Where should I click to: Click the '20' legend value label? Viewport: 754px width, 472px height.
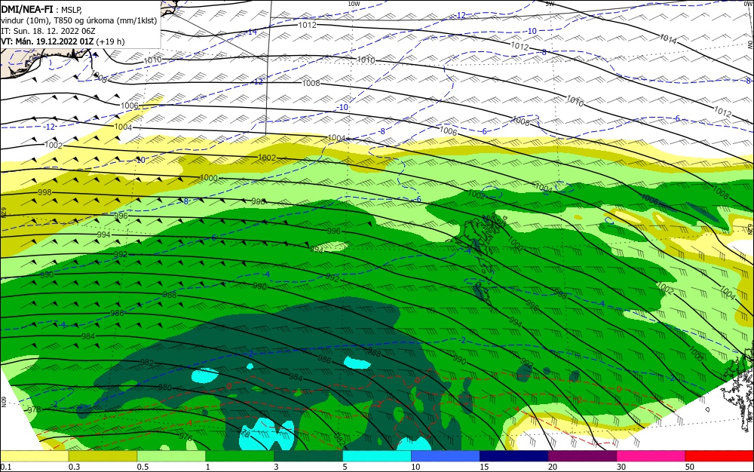pyautogui.click(x=553, y=467)
